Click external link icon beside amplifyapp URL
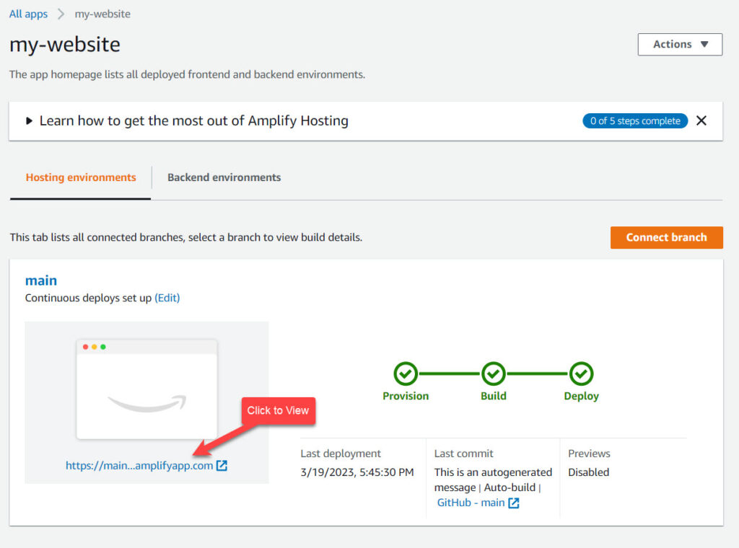This screenshot has width=739, height=548. (222, 466)
